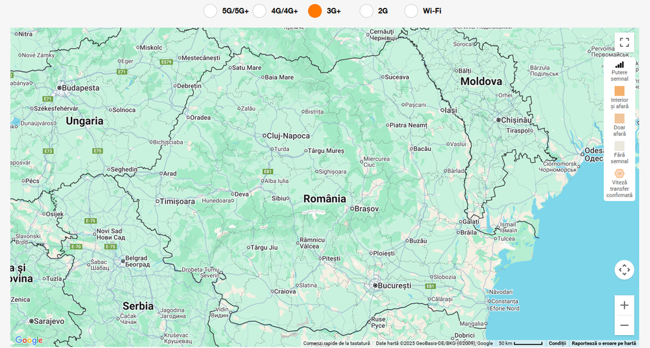Viewport: 650px width, 348px height.
Task: Click the 'Fără semnal' gray swatch
Action: [619, 146]
